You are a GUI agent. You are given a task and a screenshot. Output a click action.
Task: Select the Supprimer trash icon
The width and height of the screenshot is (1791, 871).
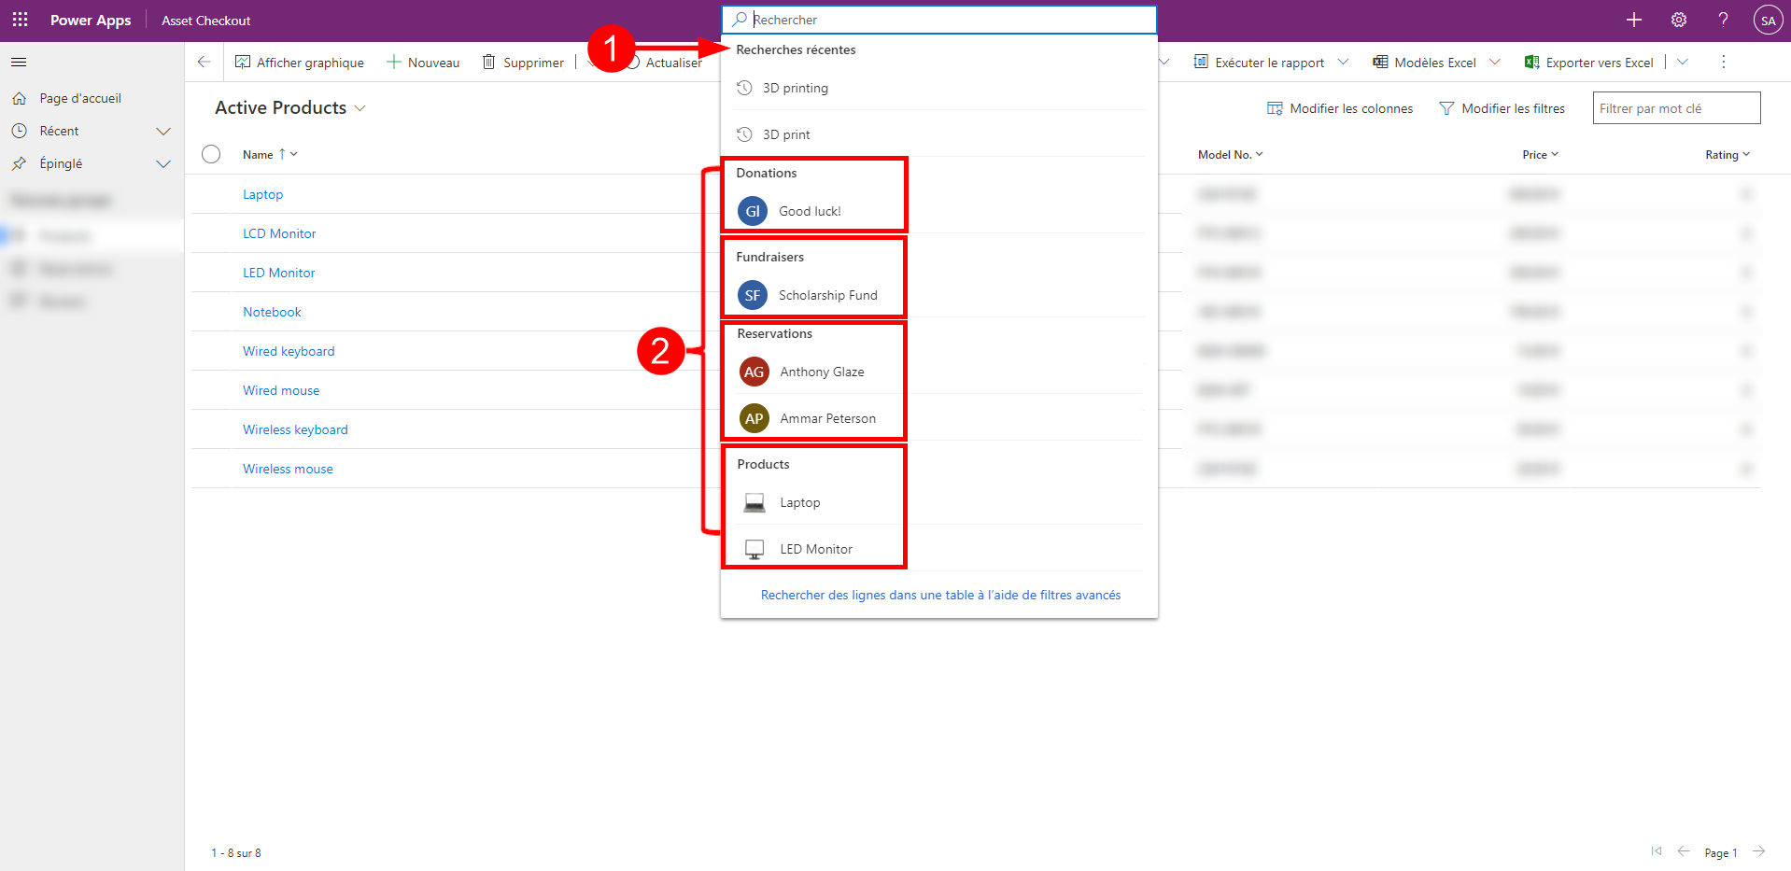[x=489, y=62]
